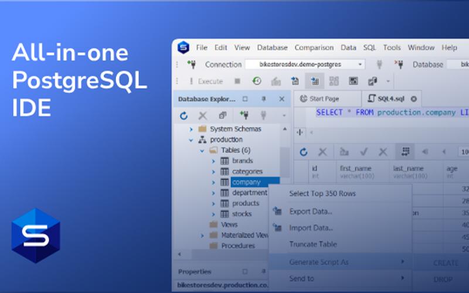Close the SQL4.sql tab

tap(414, 99)
